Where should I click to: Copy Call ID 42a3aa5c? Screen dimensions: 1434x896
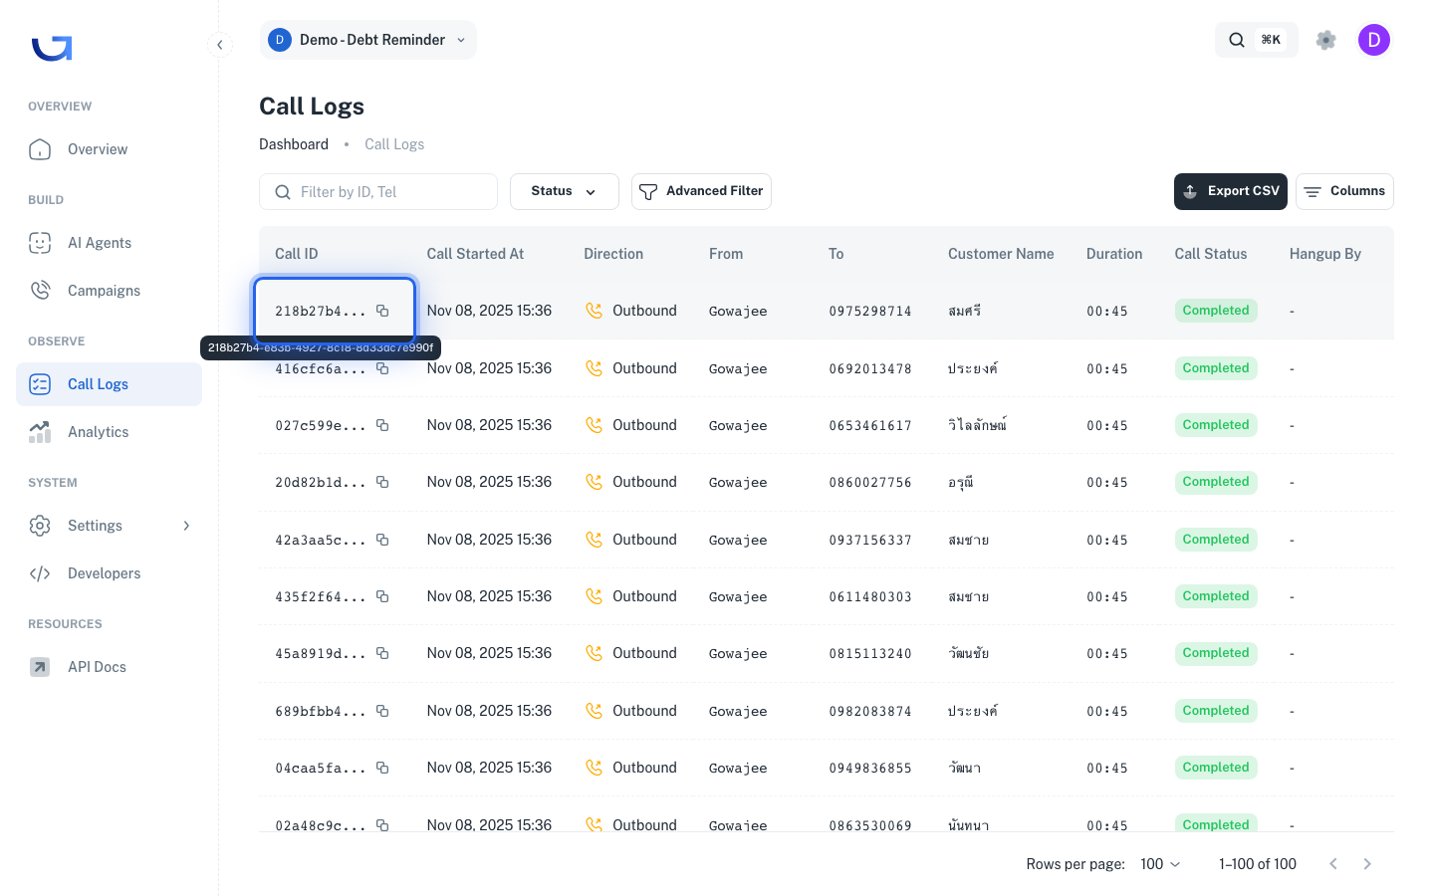[382, 540]
